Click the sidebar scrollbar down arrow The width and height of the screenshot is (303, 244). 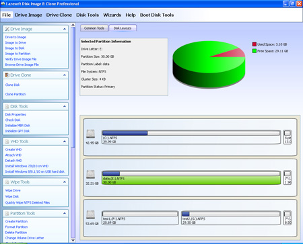[73, 240]
